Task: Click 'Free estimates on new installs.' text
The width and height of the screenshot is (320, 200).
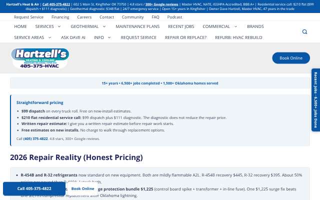Action: [x=50, y=130]
